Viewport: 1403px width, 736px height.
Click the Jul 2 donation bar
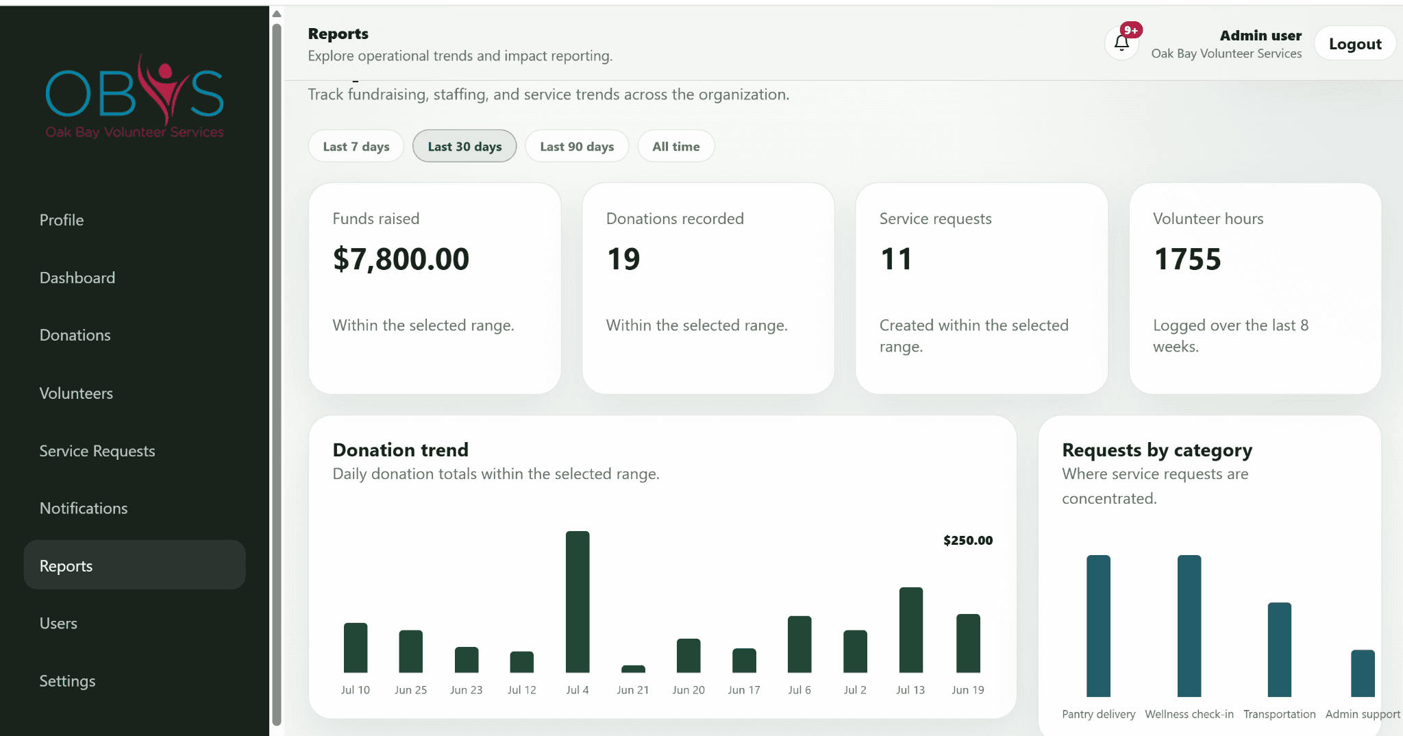pos(855,651)
